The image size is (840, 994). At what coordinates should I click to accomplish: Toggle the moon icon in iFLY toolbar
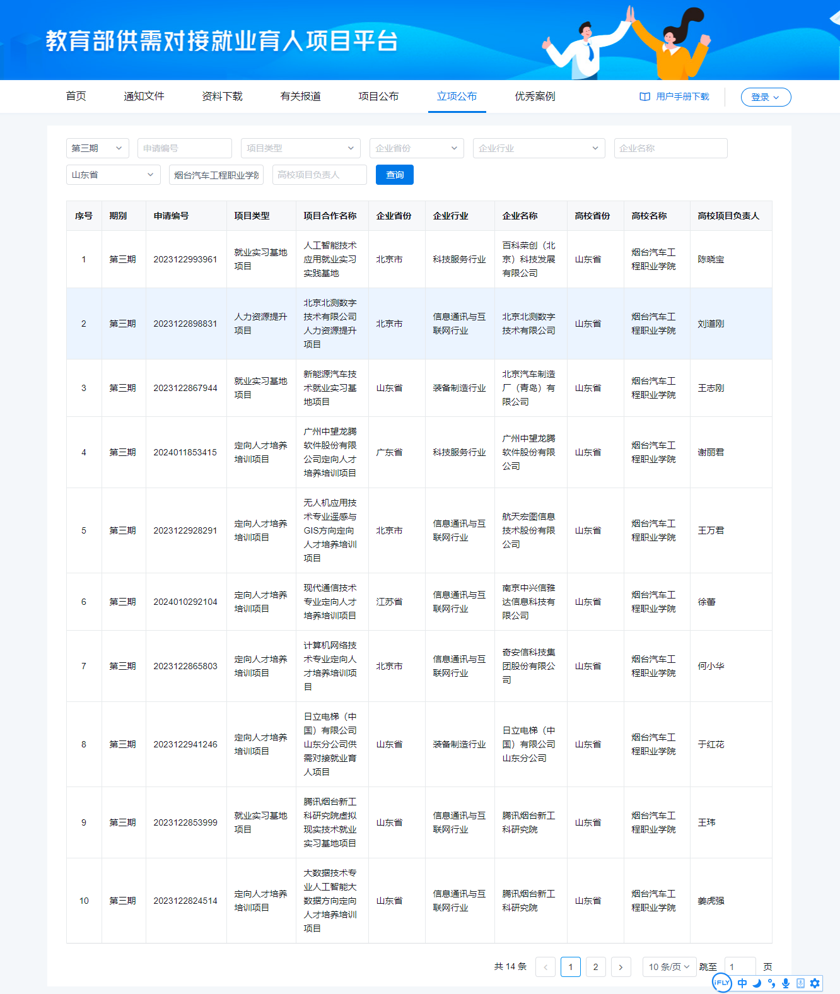coord(757,983)
